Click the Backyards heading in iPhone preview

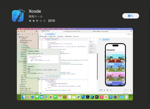pos(111,50)
